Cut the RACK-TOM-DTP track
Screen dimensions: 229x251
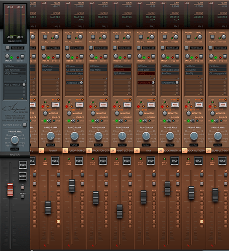(106, 184)
